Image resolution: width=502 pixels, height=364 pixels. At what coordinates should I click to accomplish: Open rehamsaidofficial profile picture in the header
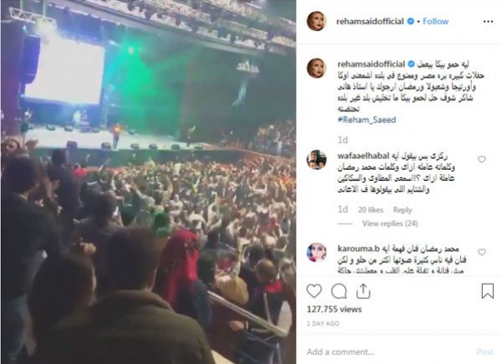pyautogui.click(x=316, y=22)
